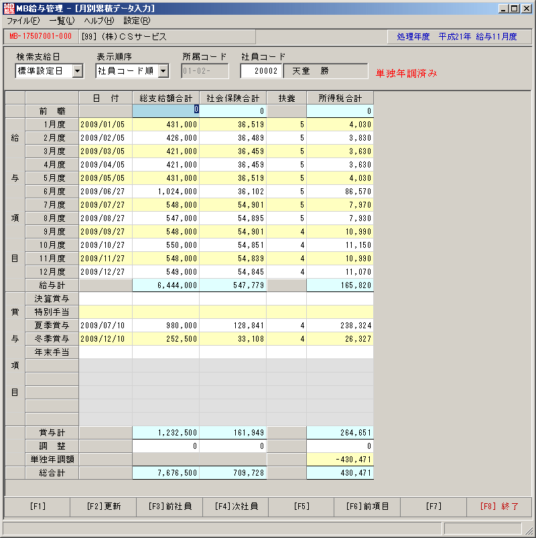
Task: Click the MB給与管理 app icon in title bar
Action: (x=9, y=8)
